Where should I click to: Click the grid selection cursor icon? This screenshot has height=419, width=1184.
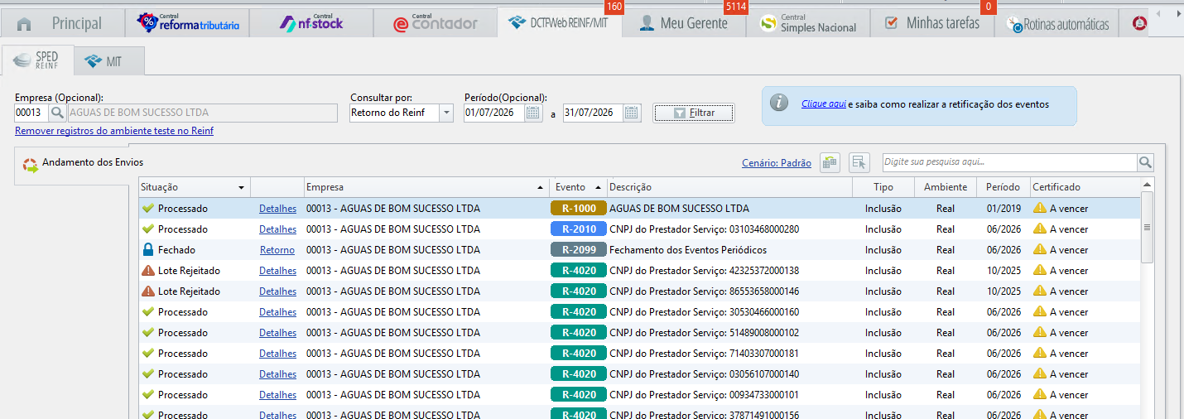coord(859,162)
